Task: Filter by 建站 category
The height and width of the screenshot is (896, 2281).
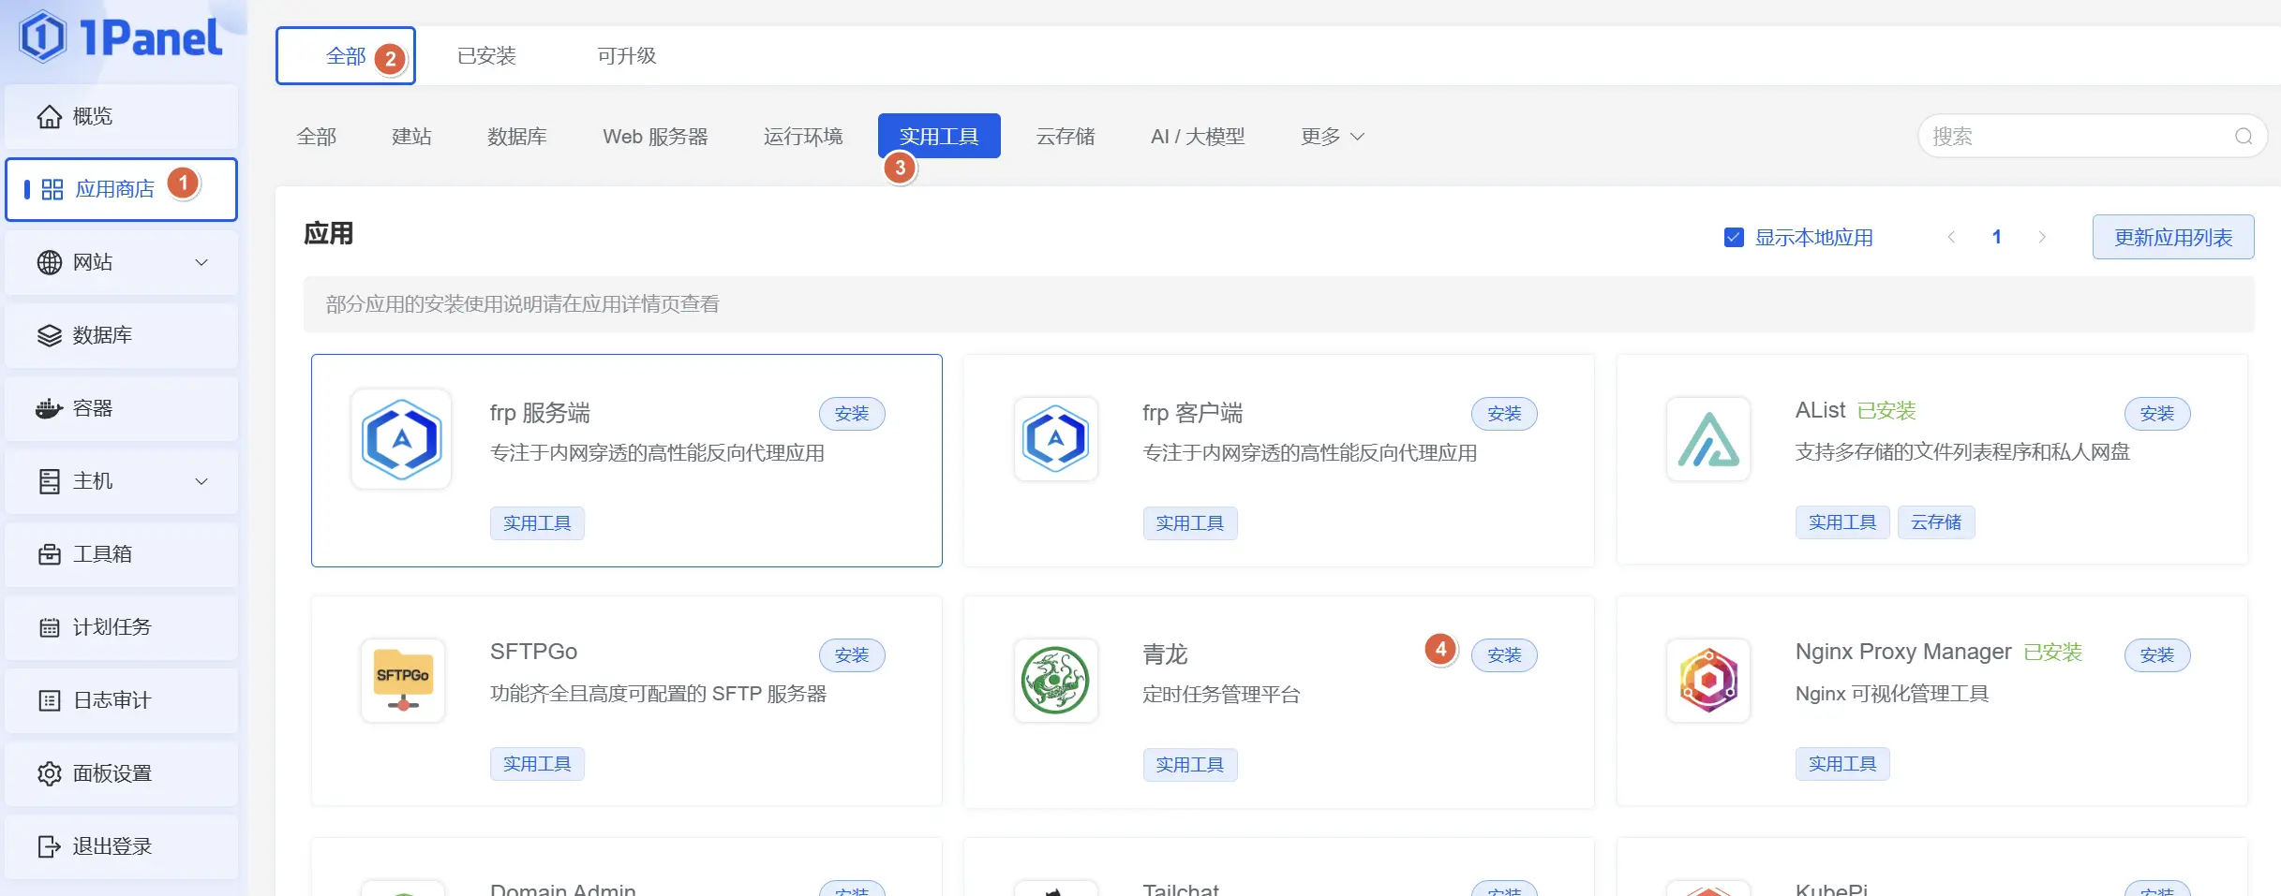Action: [411, 137]
